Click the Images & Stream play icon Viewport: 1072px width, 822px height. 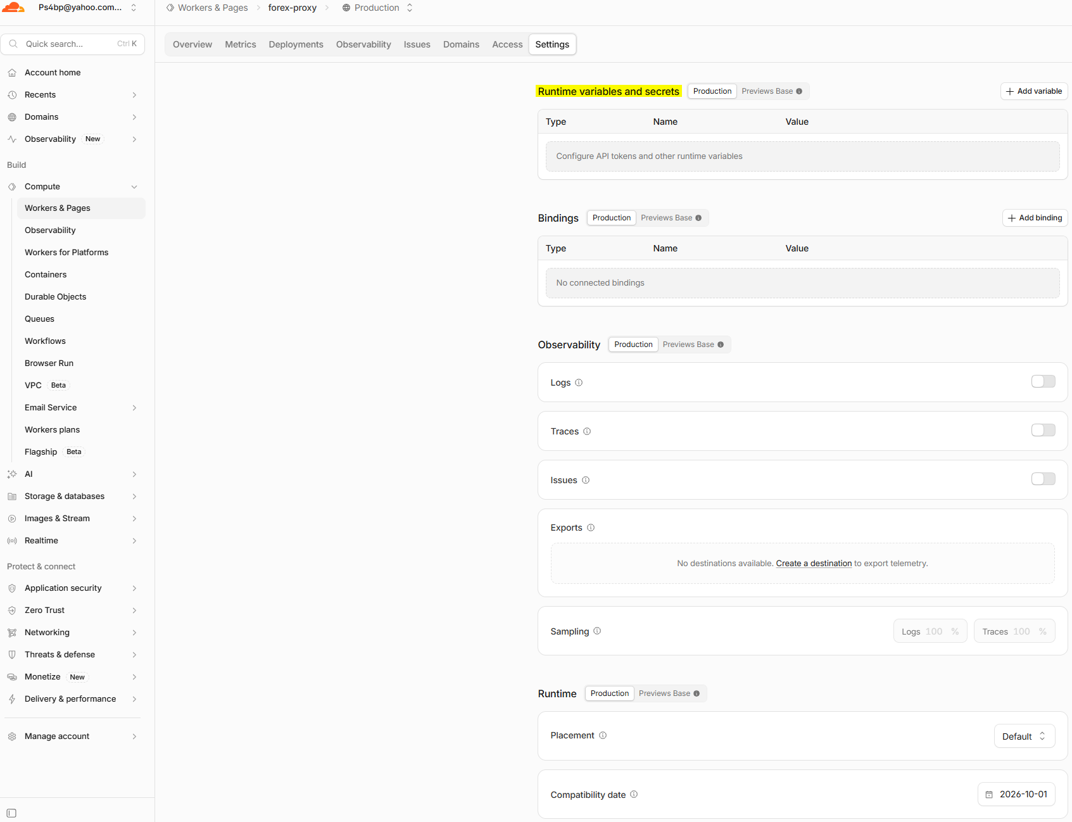point(12,519)
